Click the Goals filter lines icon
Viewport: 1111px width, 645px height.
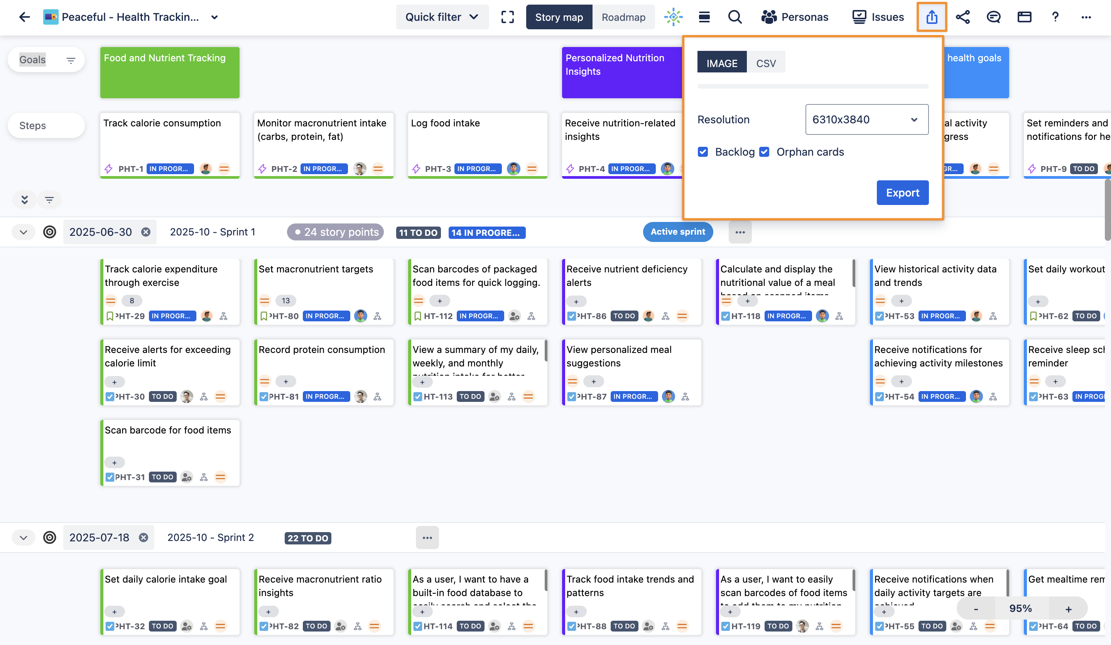coord(71,60)
